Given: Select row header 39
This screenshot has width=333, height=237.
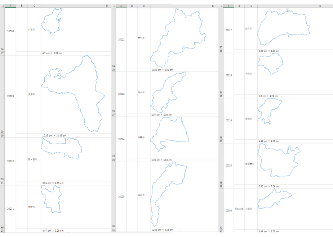Looking at the screenshot, I should point(221,186).
